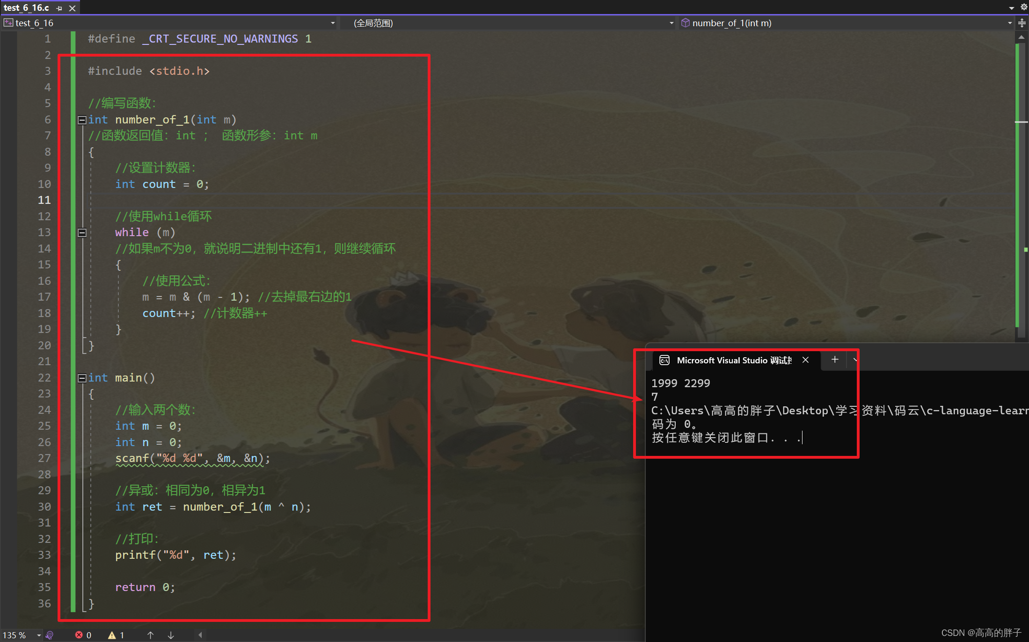Click on _CRT_SECURE_NO_WARNINGS macro text
The image size is (1029, 642).
coord(220,39)
